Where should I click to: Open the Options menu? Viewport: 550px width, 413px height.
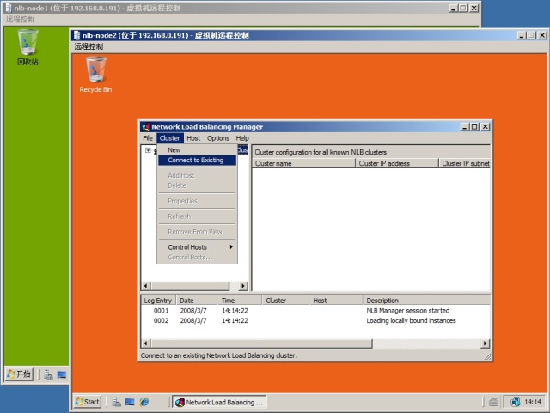tap(218, 138)
